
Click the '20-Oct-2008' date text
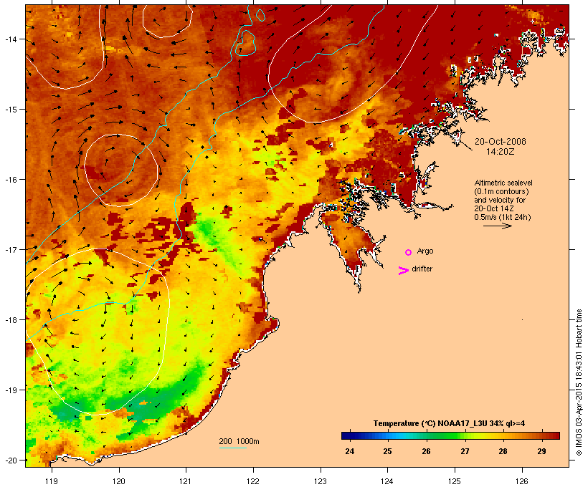[501, 142]
